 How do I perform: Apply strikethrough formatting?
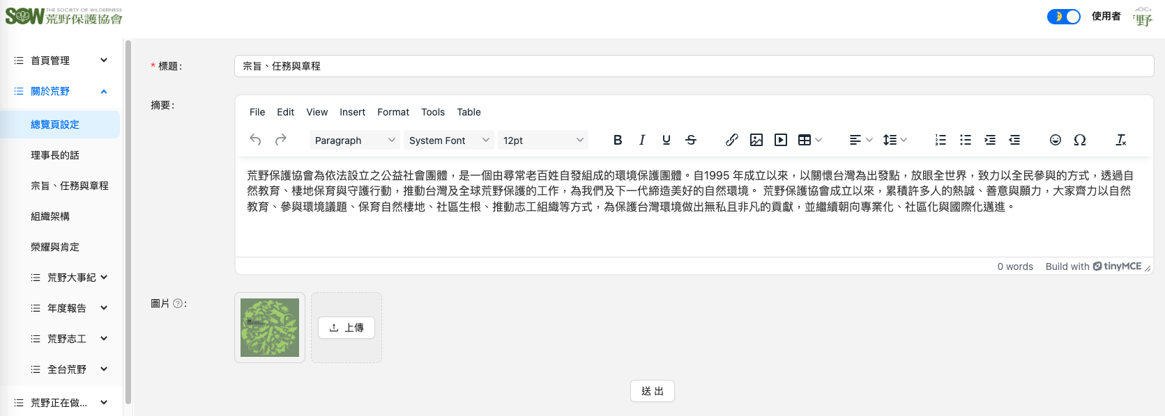coord(691,140)
